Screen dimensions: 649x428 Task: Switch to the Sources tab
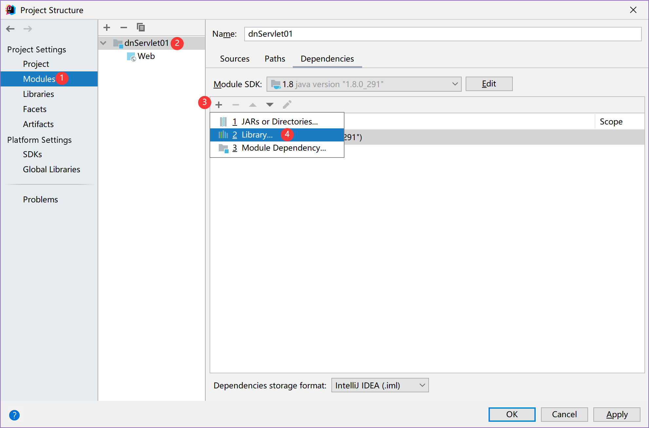[234, 59]
